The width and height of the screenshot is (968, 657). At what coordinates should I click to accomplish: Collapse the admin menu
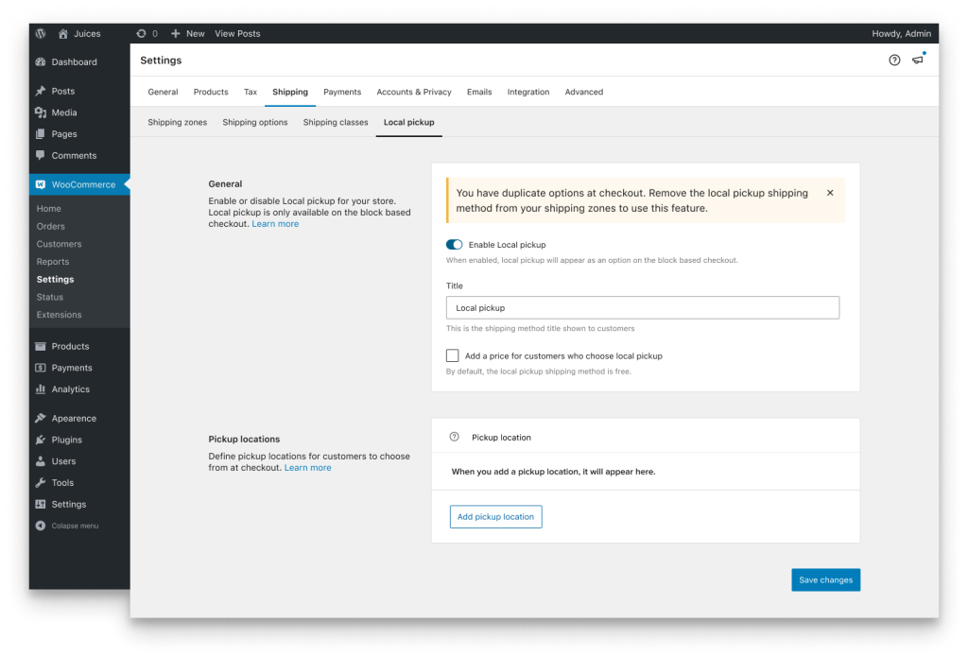[x=67, y=526]
